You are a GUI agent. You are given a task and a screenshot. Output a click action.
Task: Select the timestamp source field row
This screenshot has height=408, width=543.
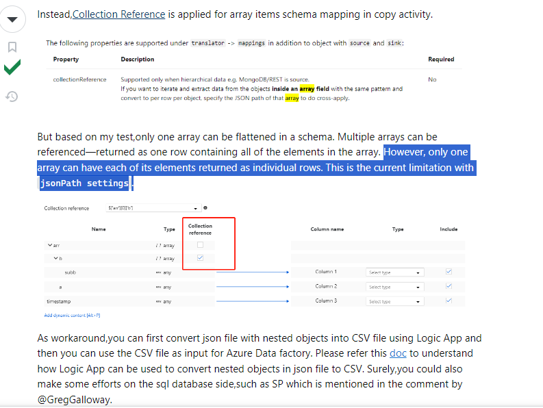(129, 301)
